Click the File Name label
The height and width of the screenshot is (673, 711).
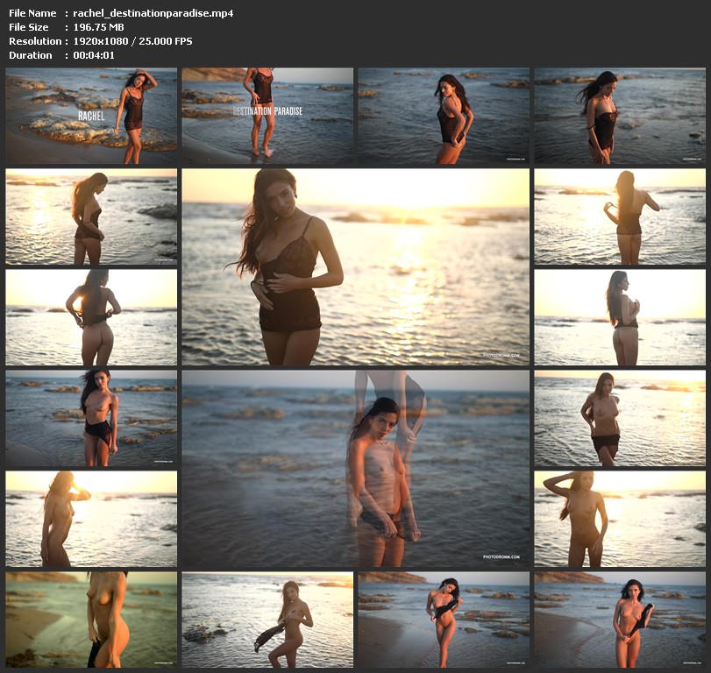click(32, 13)
